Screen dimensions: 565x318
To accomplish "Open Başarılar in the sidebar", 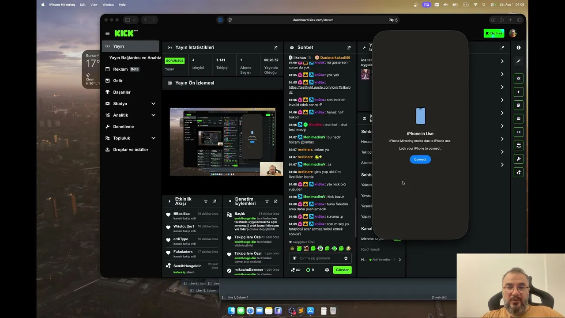I will [131, 92].
